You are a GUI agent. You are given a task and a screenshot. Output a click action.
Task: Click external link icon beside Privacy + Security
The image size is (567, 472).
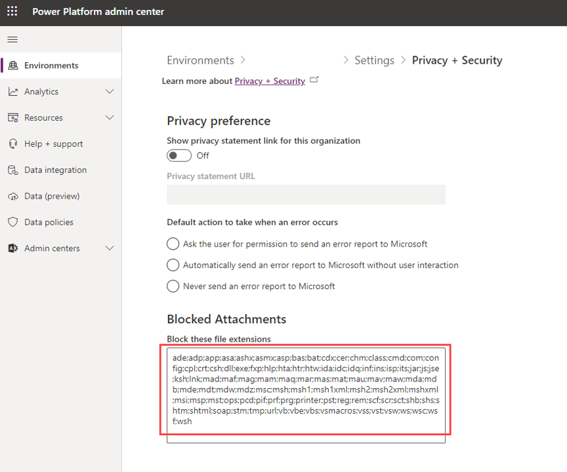point(314,80)
